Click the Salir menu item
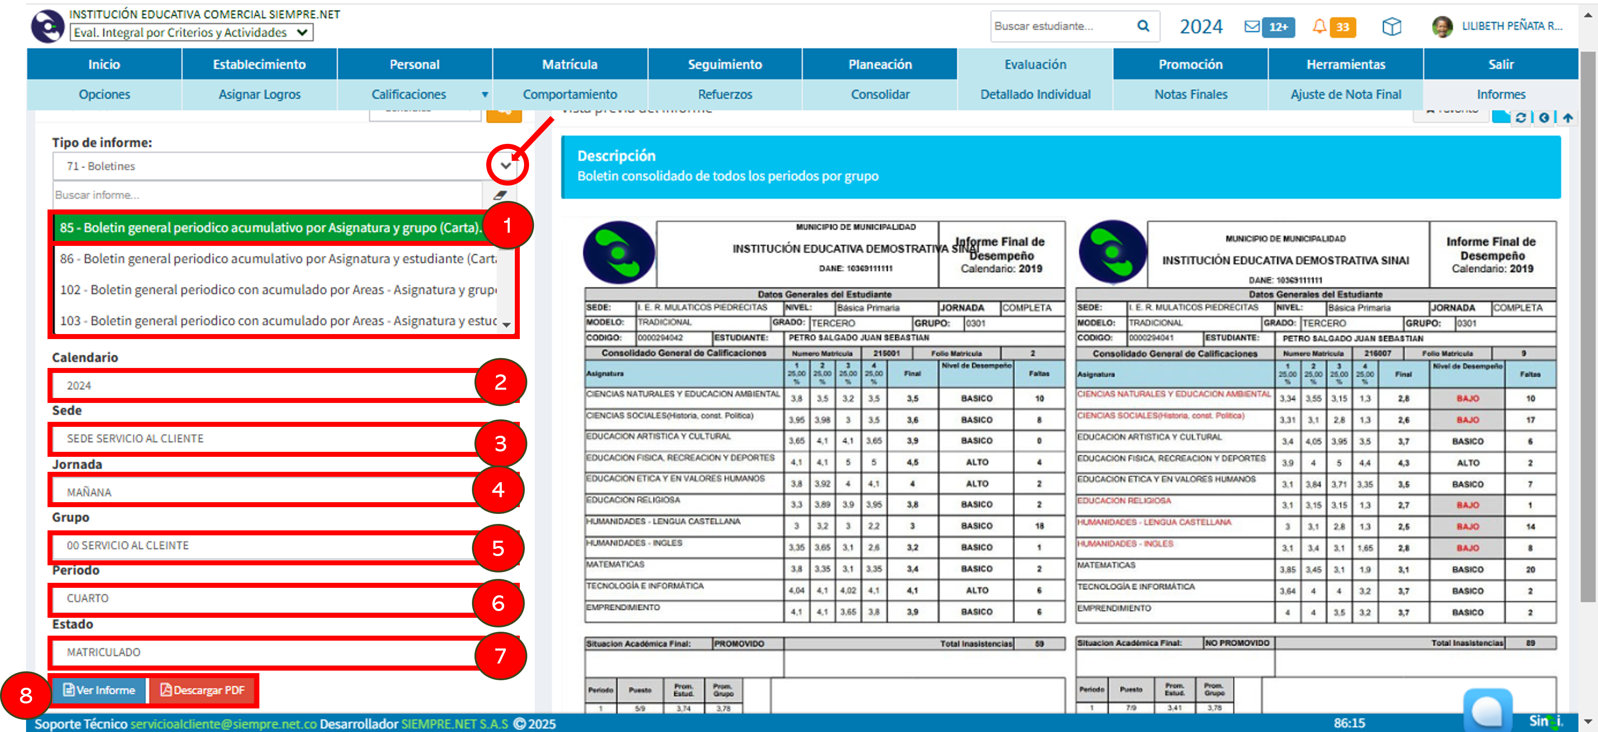This screenshot has height=732, width=1598. [x=1500, y=64]
